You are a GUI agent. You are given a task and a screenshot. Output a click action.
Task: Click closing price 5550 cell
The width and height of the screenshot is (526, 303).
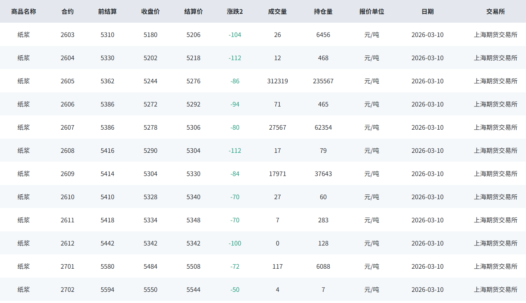click(x=150, y=290)
